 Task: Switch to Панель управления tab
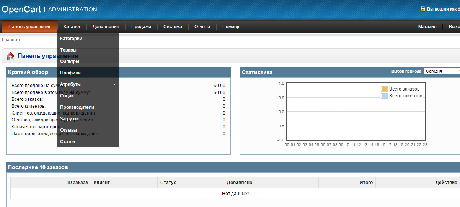tap(30, 27)
